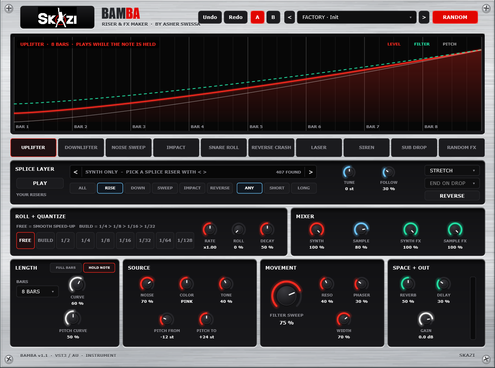Click the Filter Sweep knob
495x368 pixels.
[286, 295]
